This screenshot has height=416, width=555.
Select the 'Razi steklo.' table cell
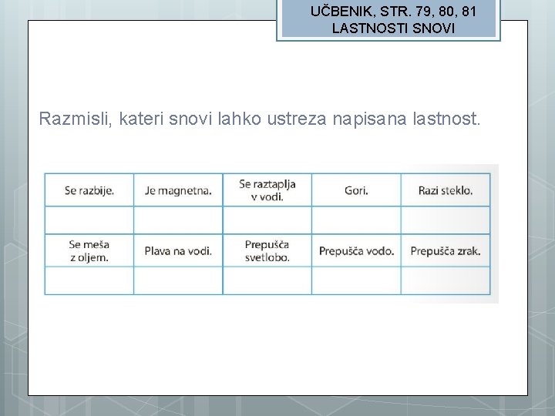446,190
